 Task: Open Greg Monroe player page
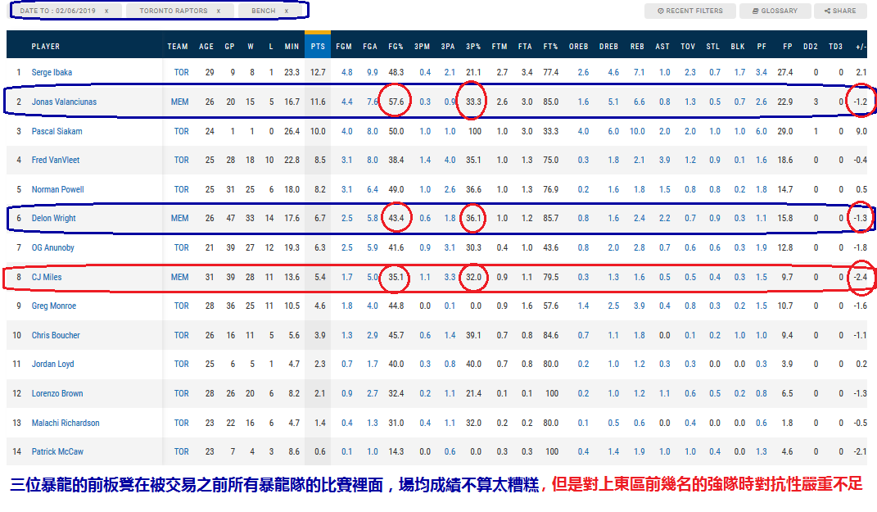pos(54,306)
